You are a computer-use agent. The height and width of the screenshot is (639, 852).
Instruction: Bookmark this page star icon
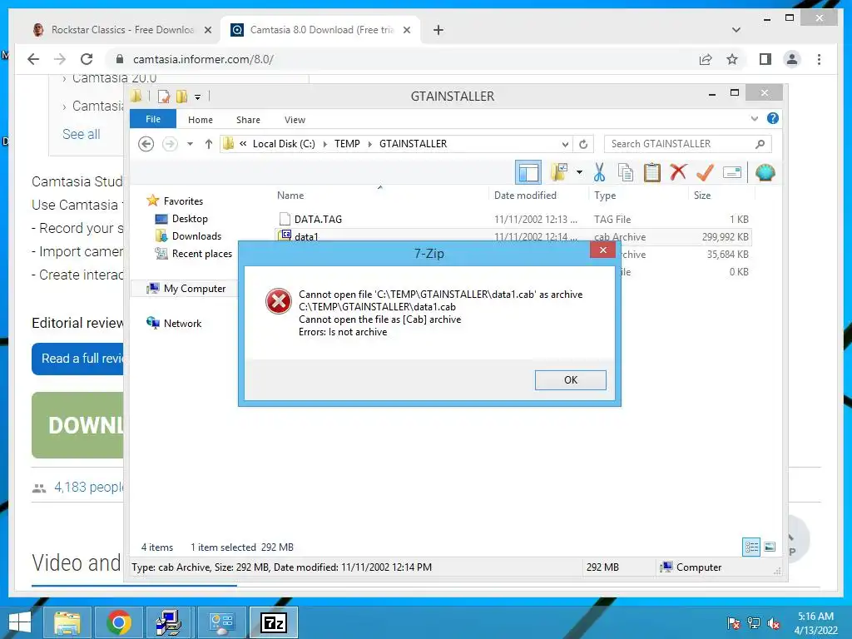732,59
